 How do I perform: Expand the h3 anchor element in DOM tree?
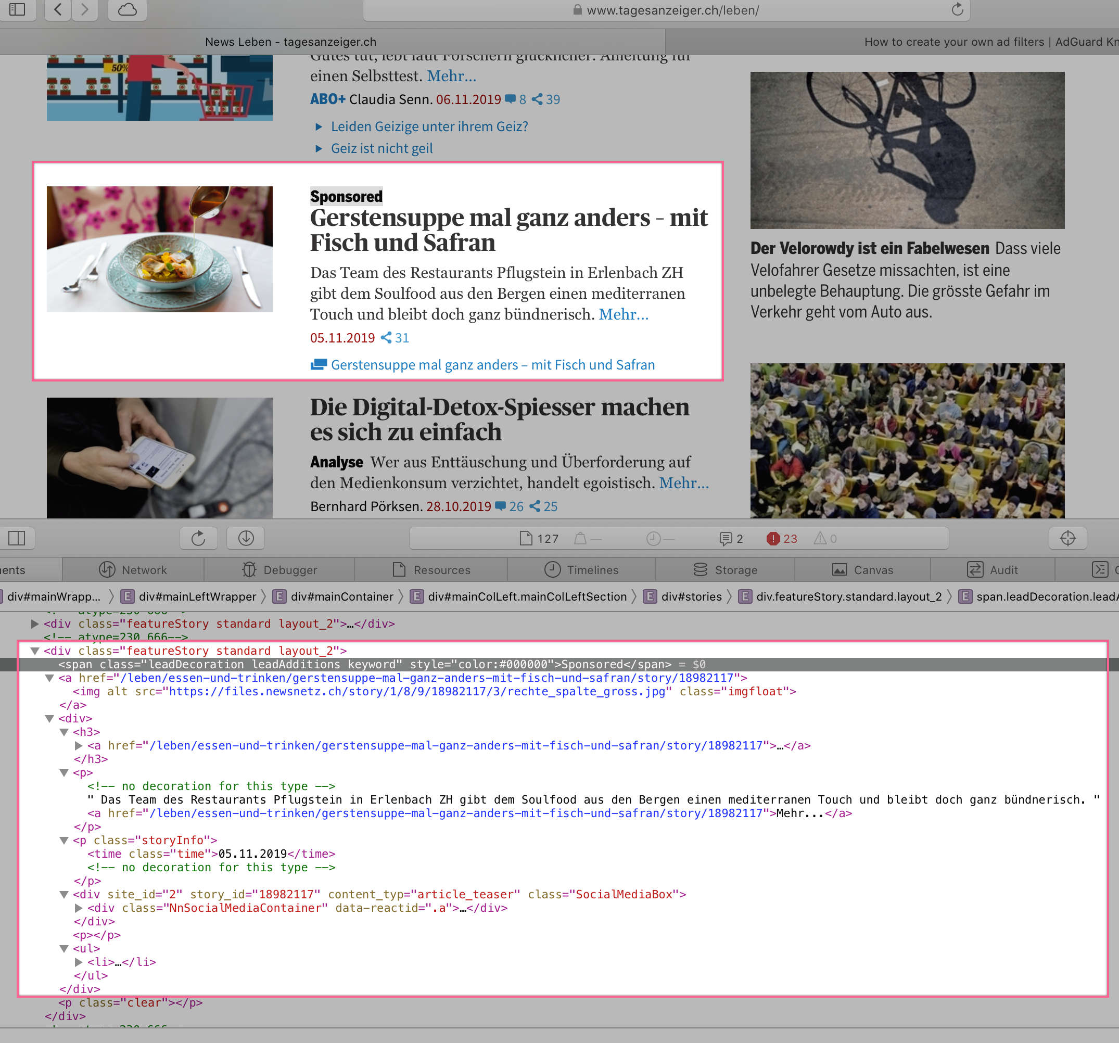78,745
